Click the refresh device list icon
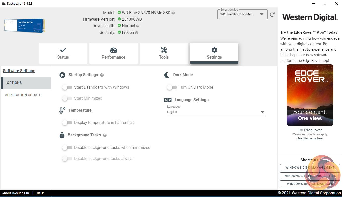The height and width of the screenshot is (197, 343). point(272,15)
